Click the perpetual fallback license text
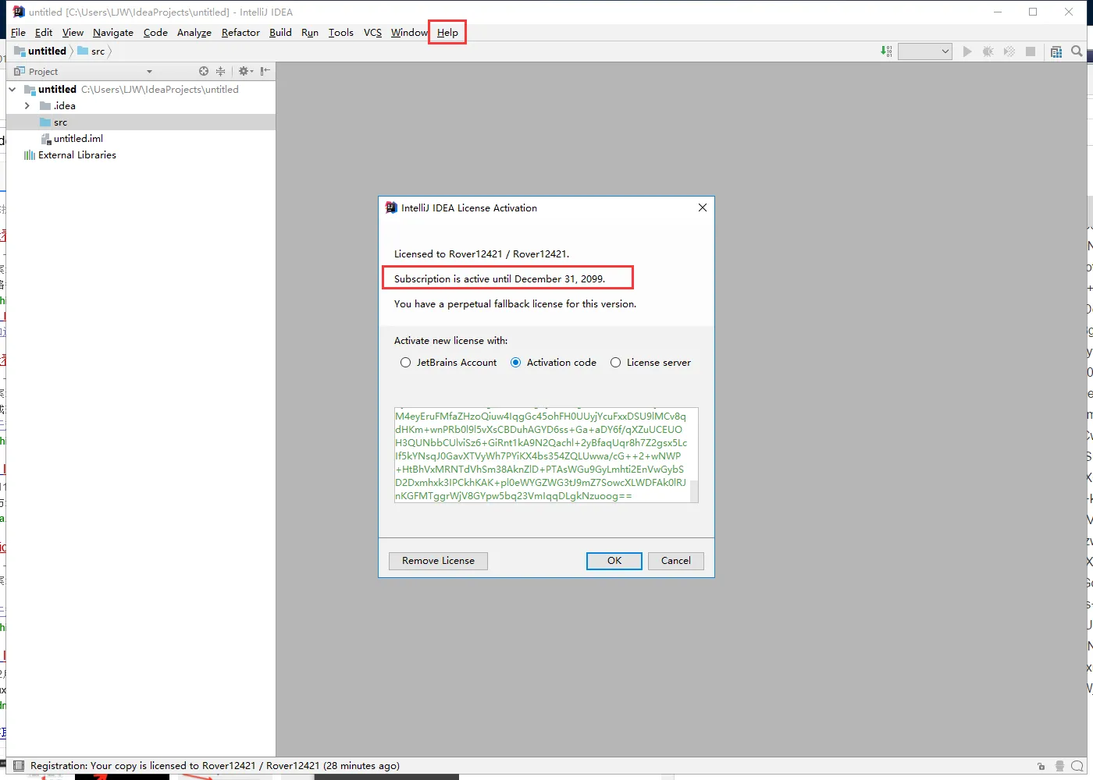 coord(515,303)
